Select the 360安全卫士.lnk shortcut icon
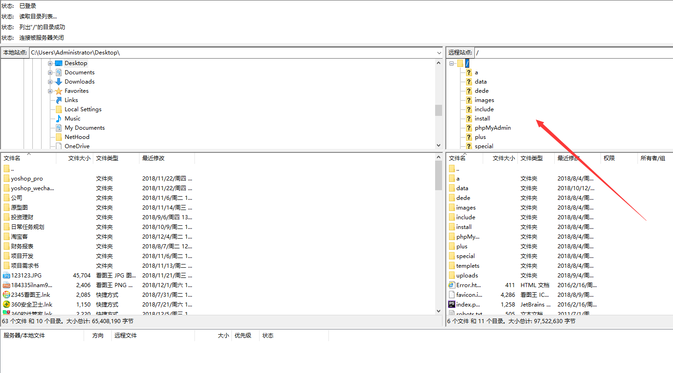This screenshot has width=673, height=373. (6, 305)
